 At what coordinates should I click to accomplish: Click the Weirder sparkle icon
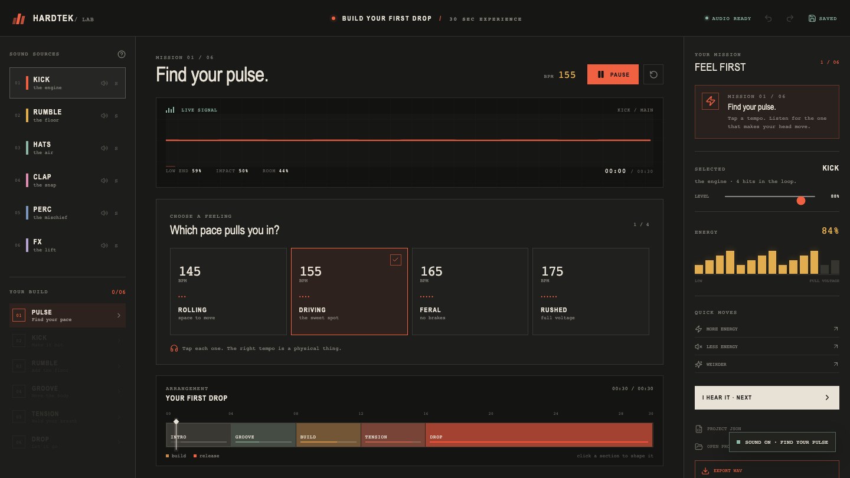point(699,364)
